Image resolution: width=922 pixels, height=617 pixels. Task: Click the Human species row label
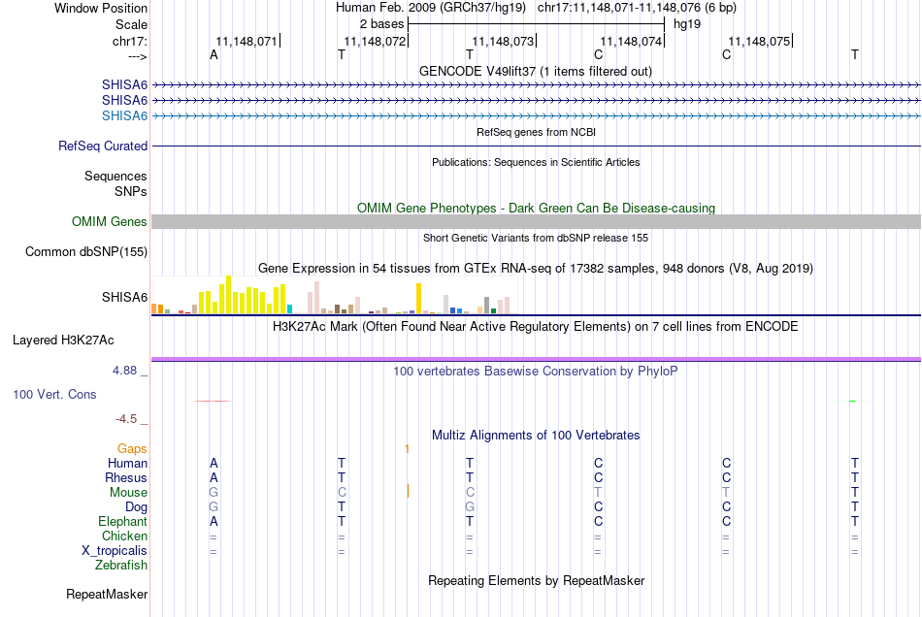[x=127, y=463]
